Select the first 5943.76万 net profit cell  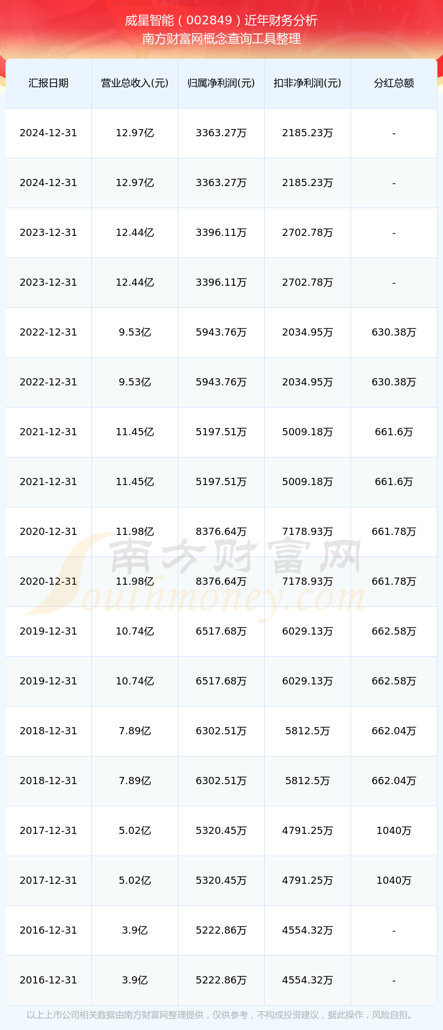pos(221,332)
